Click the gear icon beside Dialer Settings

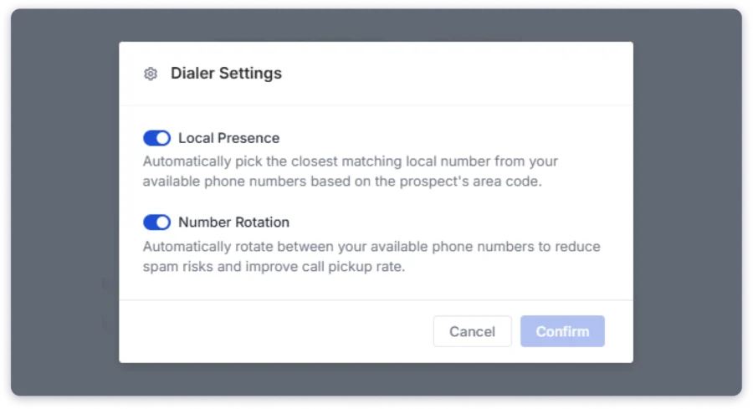pos(151,74)
